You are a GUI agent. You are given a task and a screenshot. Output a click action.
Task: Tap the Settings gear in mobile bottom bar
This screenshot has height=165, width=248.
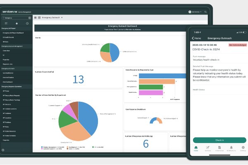(243, 148)
